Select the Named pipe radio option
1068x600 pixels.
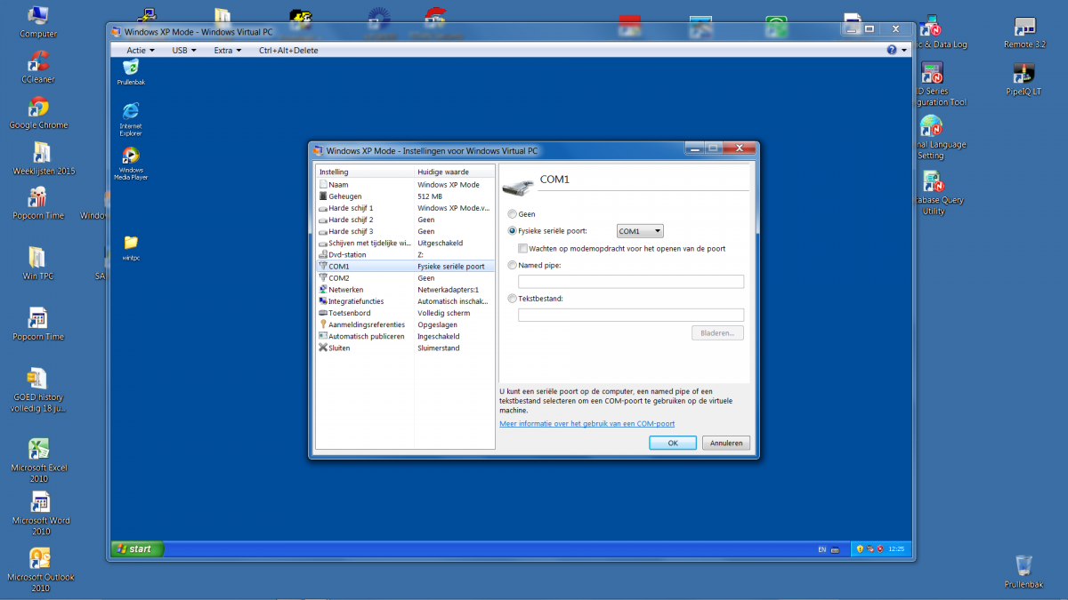512,265
